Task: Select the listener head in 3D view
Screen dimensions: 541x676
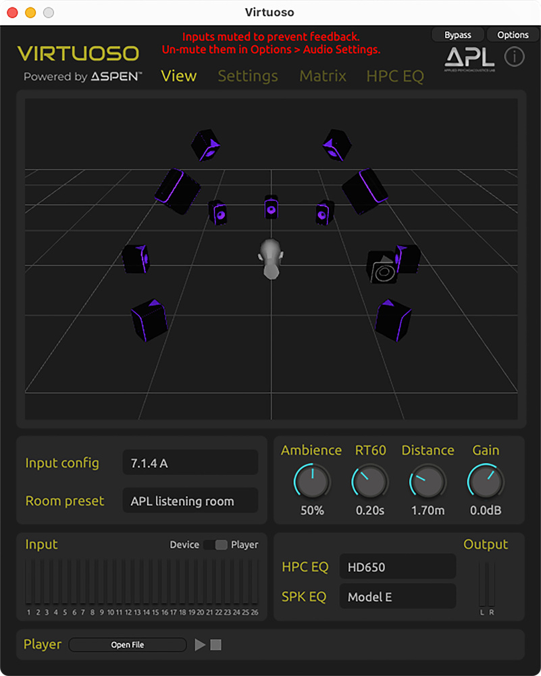Action: 271,258
